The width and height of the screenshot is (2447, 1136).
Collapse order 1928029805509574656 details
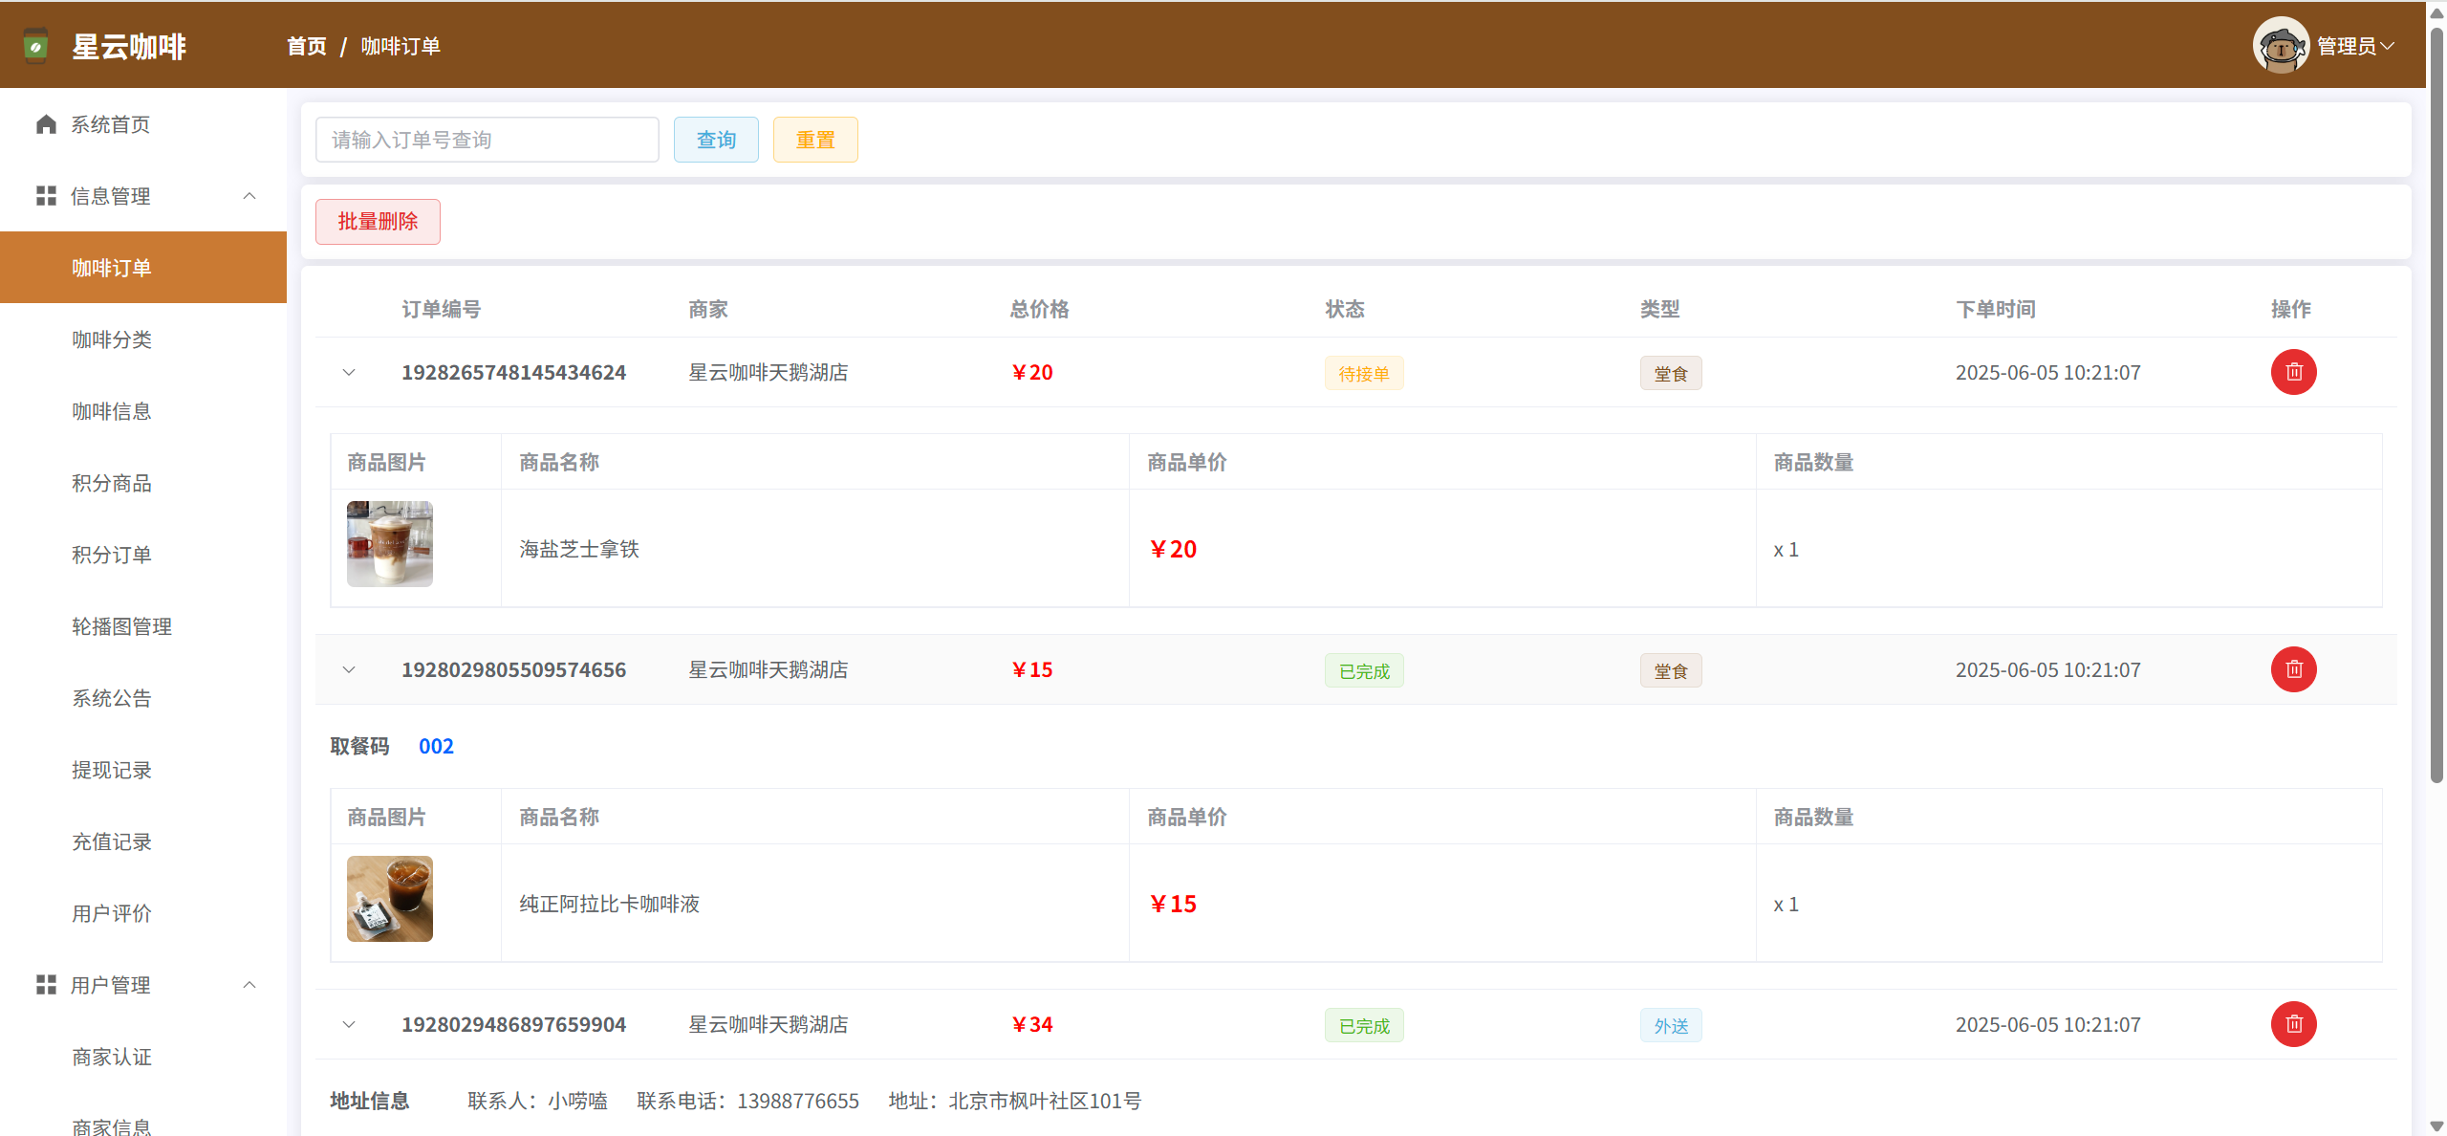pyautogui.click(x=349, y=669)
